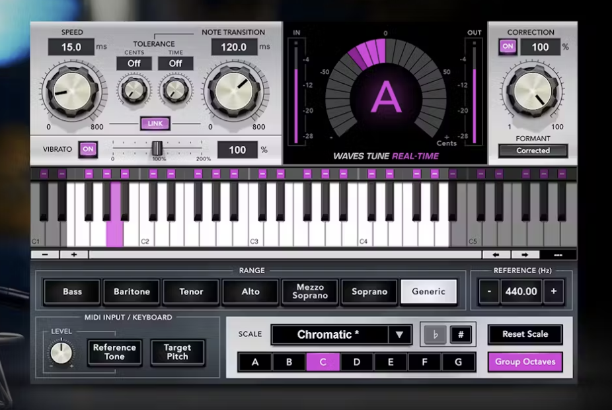Click the reference frequency field 440.00
Viewport: 612px width, 410px height.
pyautogui.click(x=521, y=292)
